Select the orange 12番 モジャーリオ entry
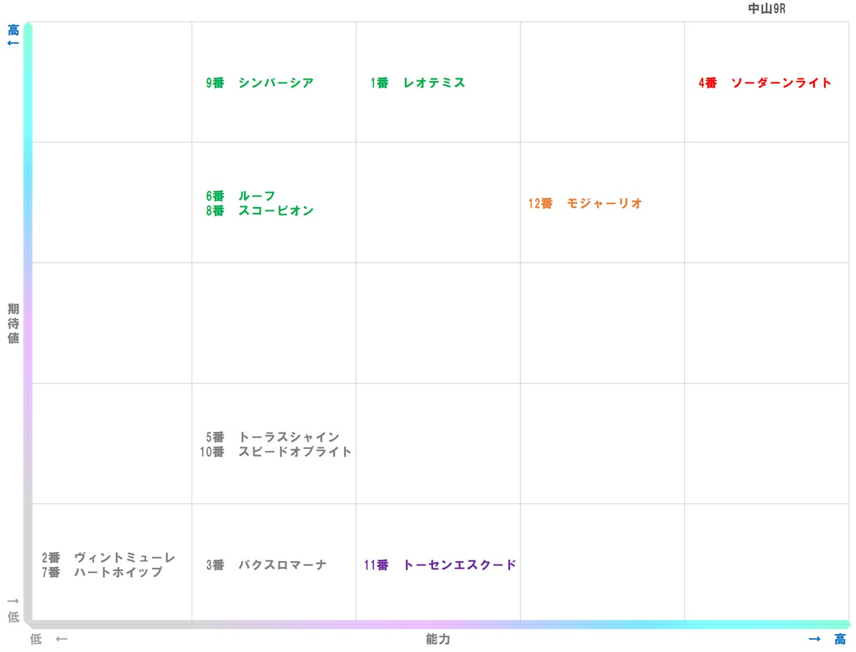Viewport: 856px width, 652px height. point(584,204)
